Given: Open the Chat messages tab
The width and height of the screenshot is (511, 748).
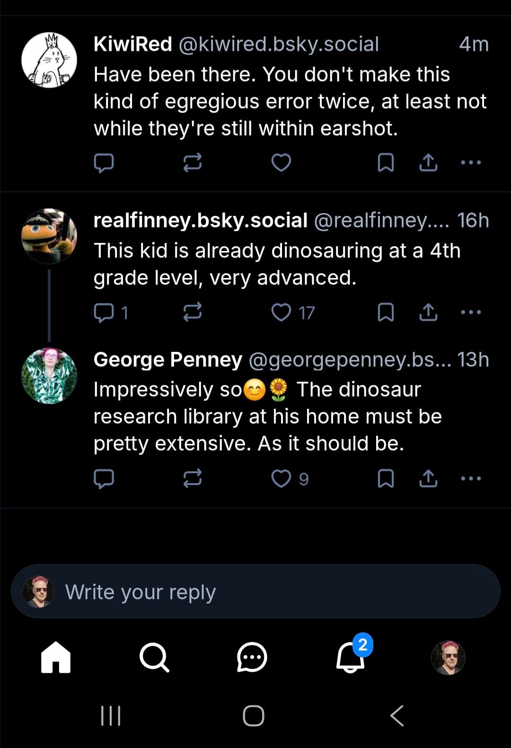Looking at the screenshot, I should click(x=252, y=657).
